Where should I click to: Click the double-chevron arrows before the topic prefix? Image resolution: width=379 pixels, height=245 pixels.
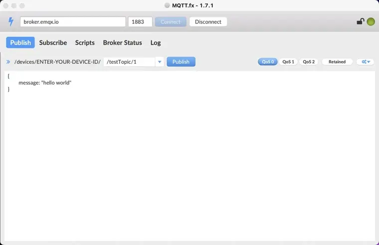tap(8, 62)
